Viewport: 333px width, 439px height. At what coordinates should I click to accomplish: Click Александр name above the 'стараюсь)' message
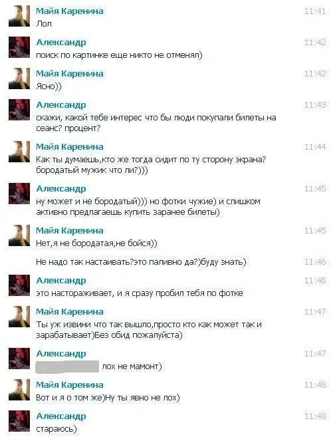61,416
